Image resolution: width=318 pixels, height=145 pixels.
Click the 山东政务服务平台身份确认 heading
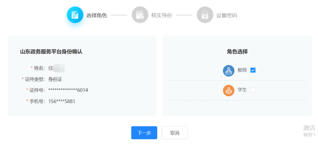pyautogui.click(x=51, y=52)
